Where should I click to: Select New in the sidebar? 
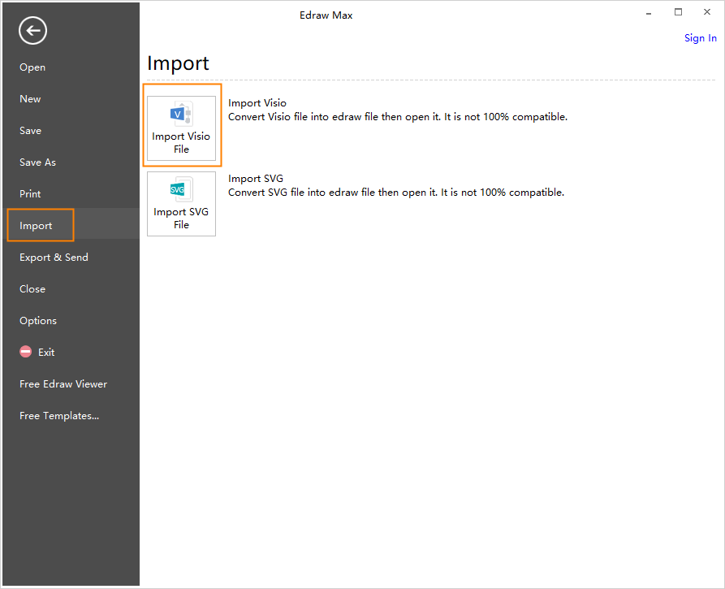(x=30, y=99)
